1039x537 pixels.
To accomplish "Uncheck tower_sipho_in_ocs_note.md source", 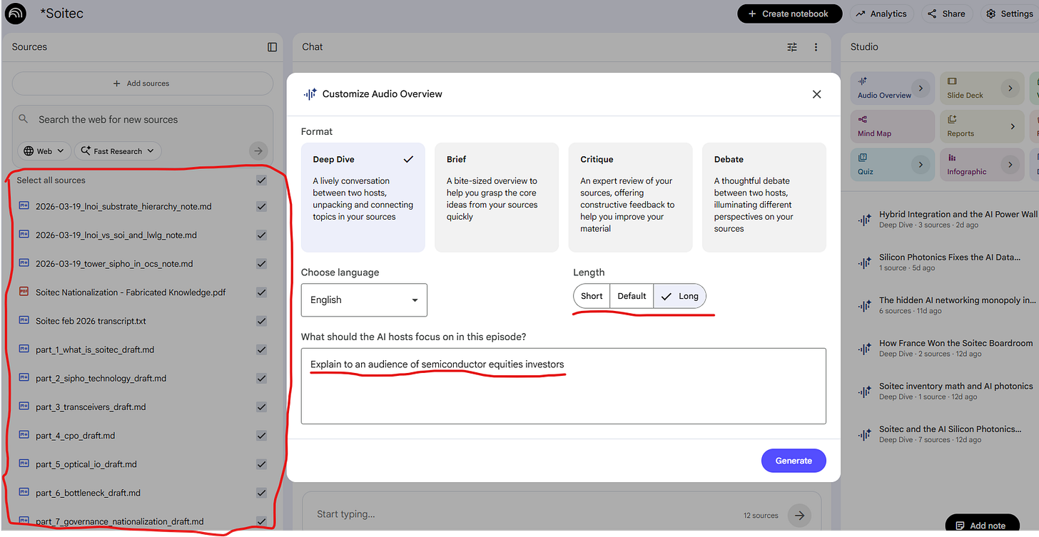I will pos(261,263).
